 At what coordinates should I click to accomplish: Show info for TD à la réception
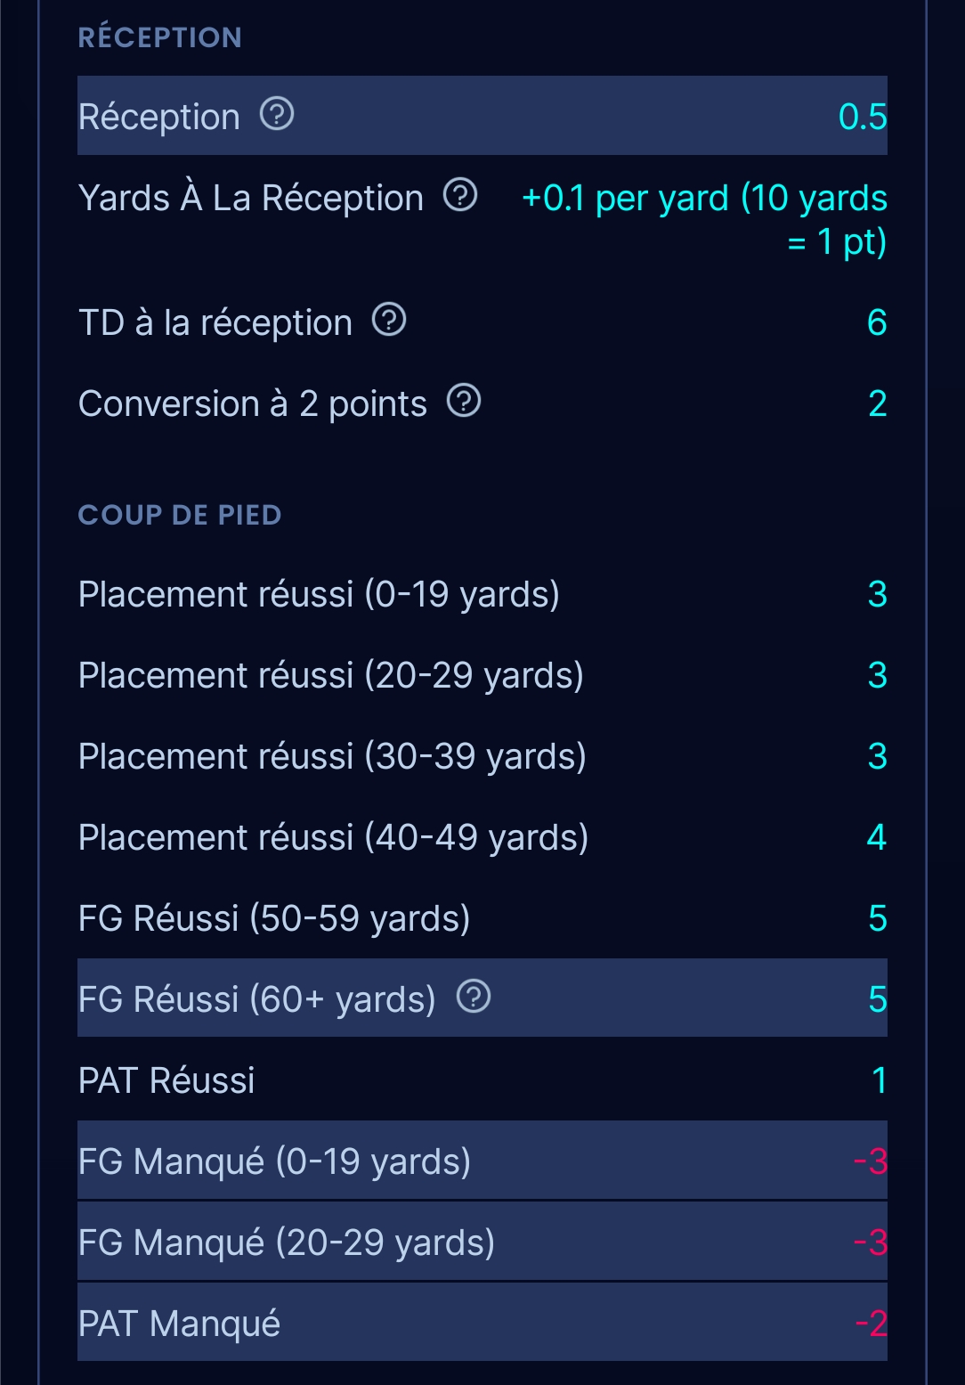tap(389, 320)
